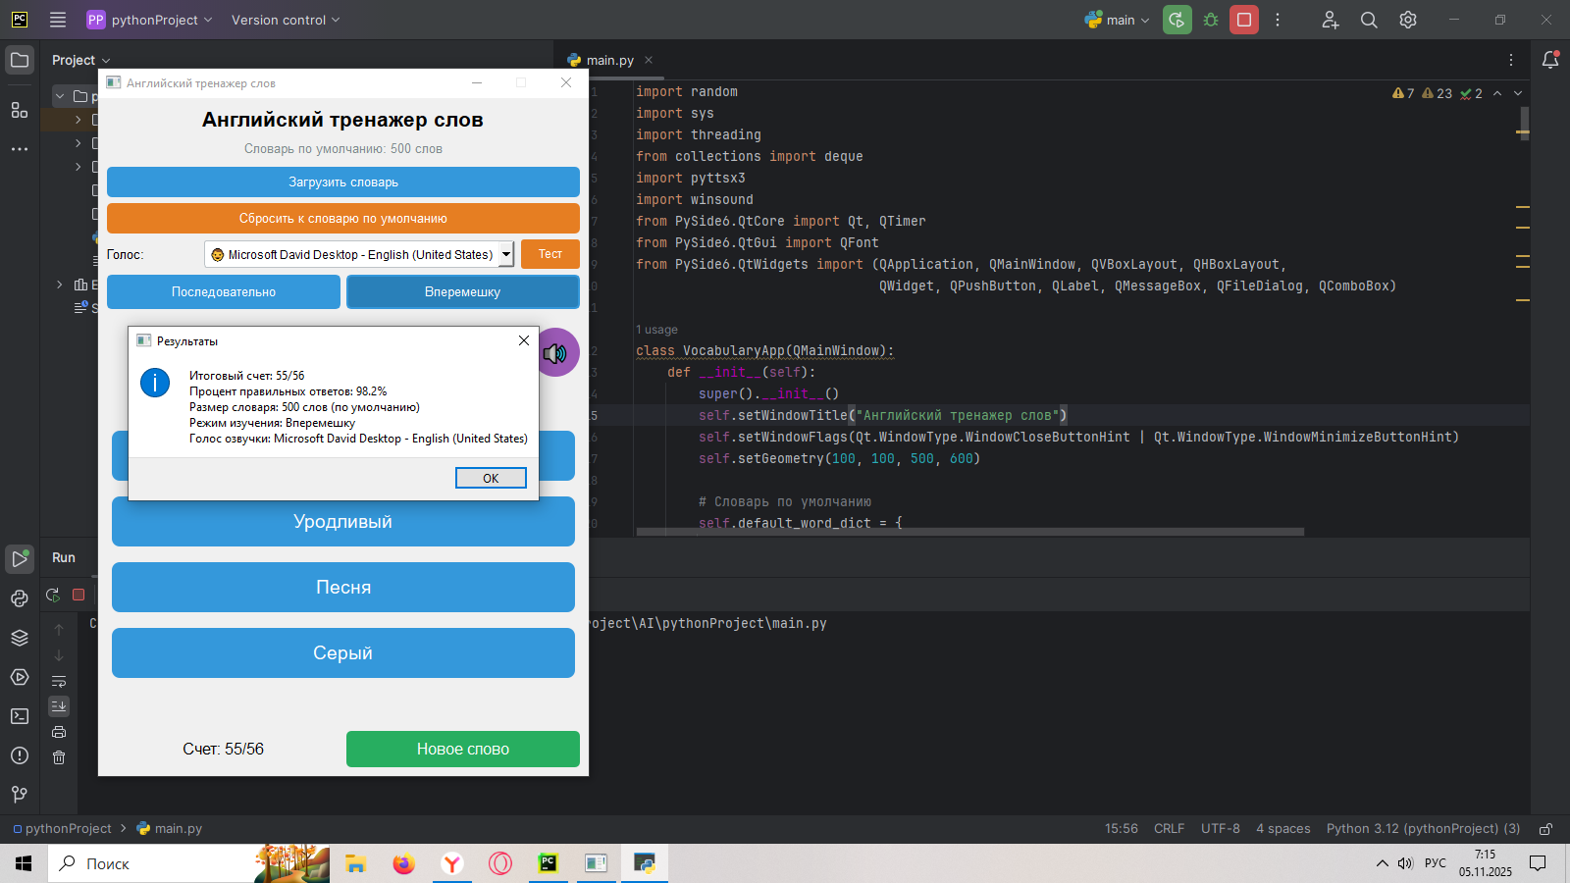The image size is (1570, 883).
Task: Click the Debug bug icon in toolbar
Action: pos(1211,20)
